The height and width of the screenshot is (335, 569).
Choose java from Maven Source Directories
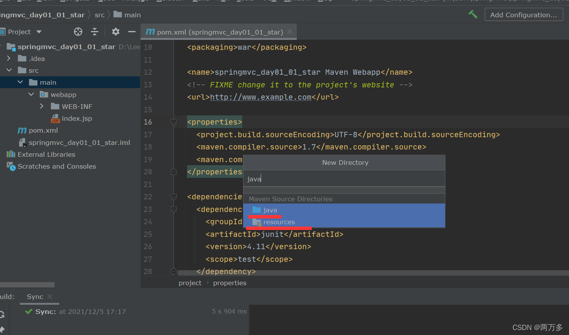(344, 210)
